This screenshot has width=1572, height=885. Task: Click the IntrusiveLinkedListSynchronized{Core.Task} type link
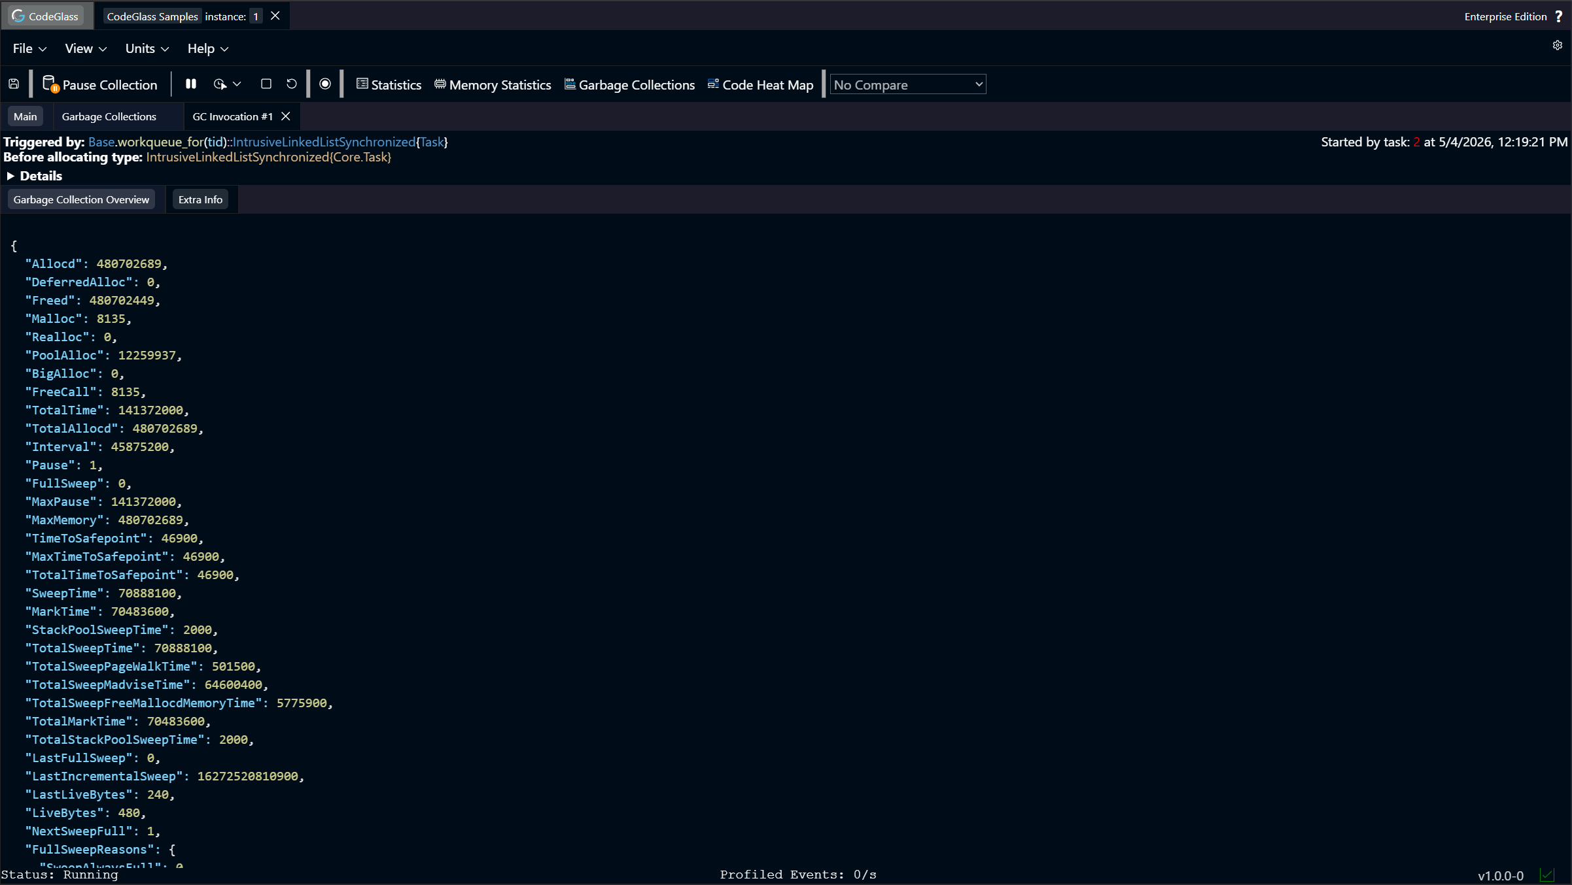(268, 157)
